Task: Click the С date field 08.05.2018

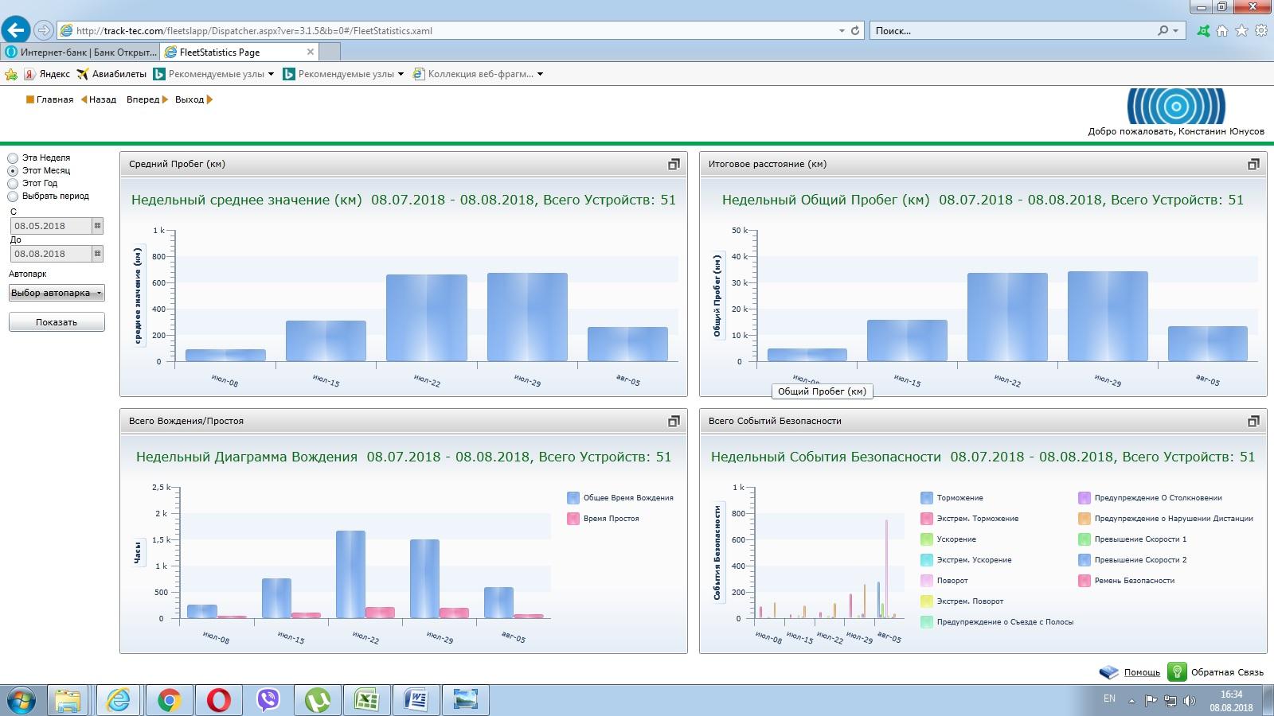Action: 51,226
